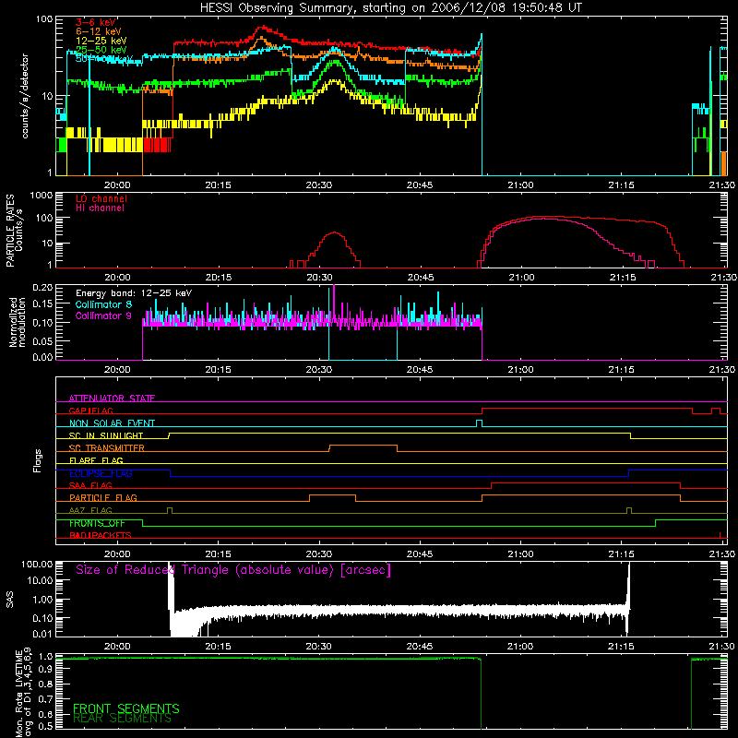Click the green 25-50 keV legend entry

(x=101, y=50)
